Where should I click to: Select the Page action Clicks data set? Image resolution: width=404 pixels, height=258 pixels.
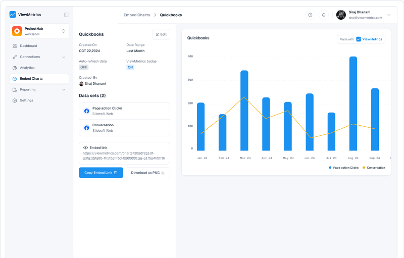coord(124,111)
